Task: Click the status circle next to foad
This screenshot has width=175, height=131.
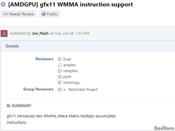Action: coord(60,59)
